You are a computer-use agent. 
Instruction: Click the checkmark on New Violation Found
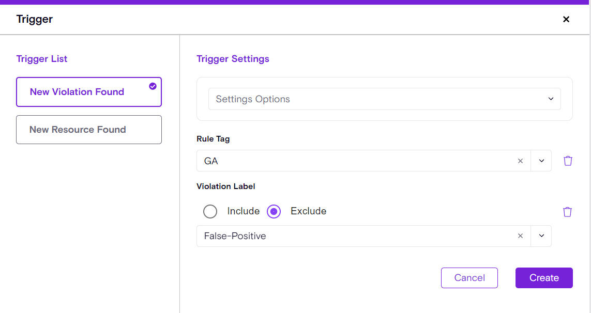tap(153, 86)
